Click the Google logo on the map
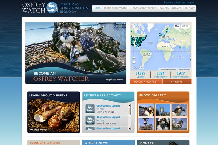Viewport: 218px width, 145px height. coord(137,68)
